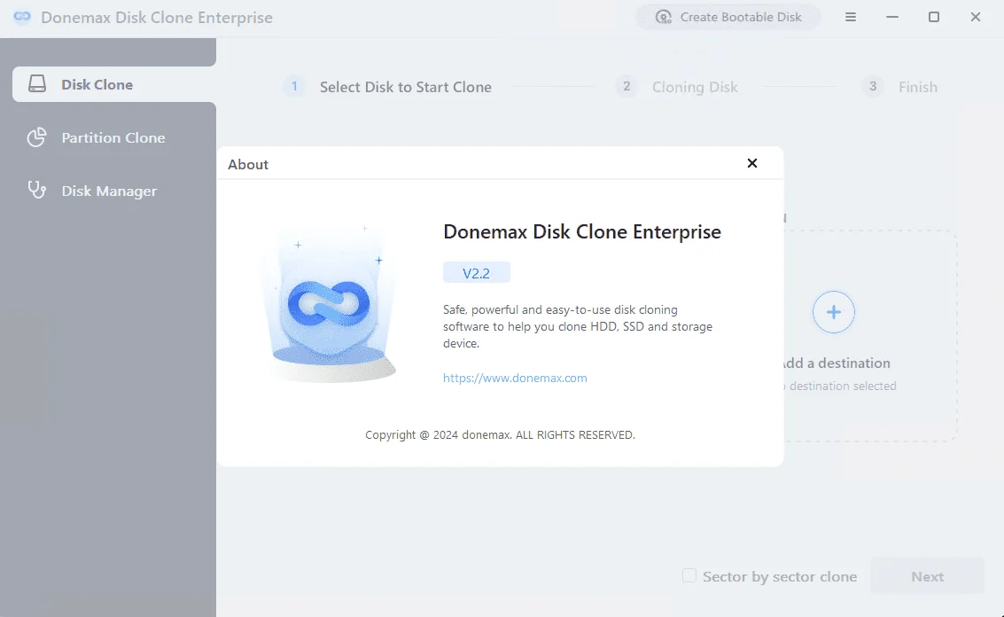
Task: Open the donemax.com website link
Action: (x=515, y=378)
